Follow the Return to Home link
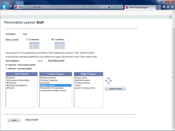The height and width of the screenshot is (131, 175). 32,120
